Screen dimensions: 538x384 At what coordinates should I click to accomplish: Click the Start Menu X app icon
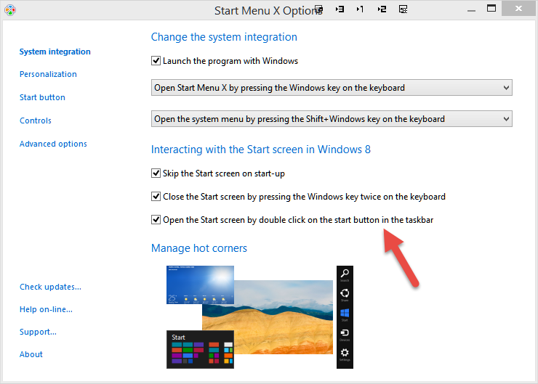pos(9,9)
